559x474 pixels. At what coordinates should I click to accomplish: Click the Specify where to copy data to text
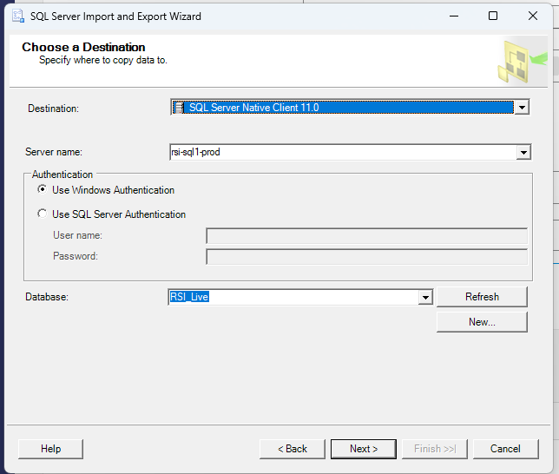coord(103,60)
